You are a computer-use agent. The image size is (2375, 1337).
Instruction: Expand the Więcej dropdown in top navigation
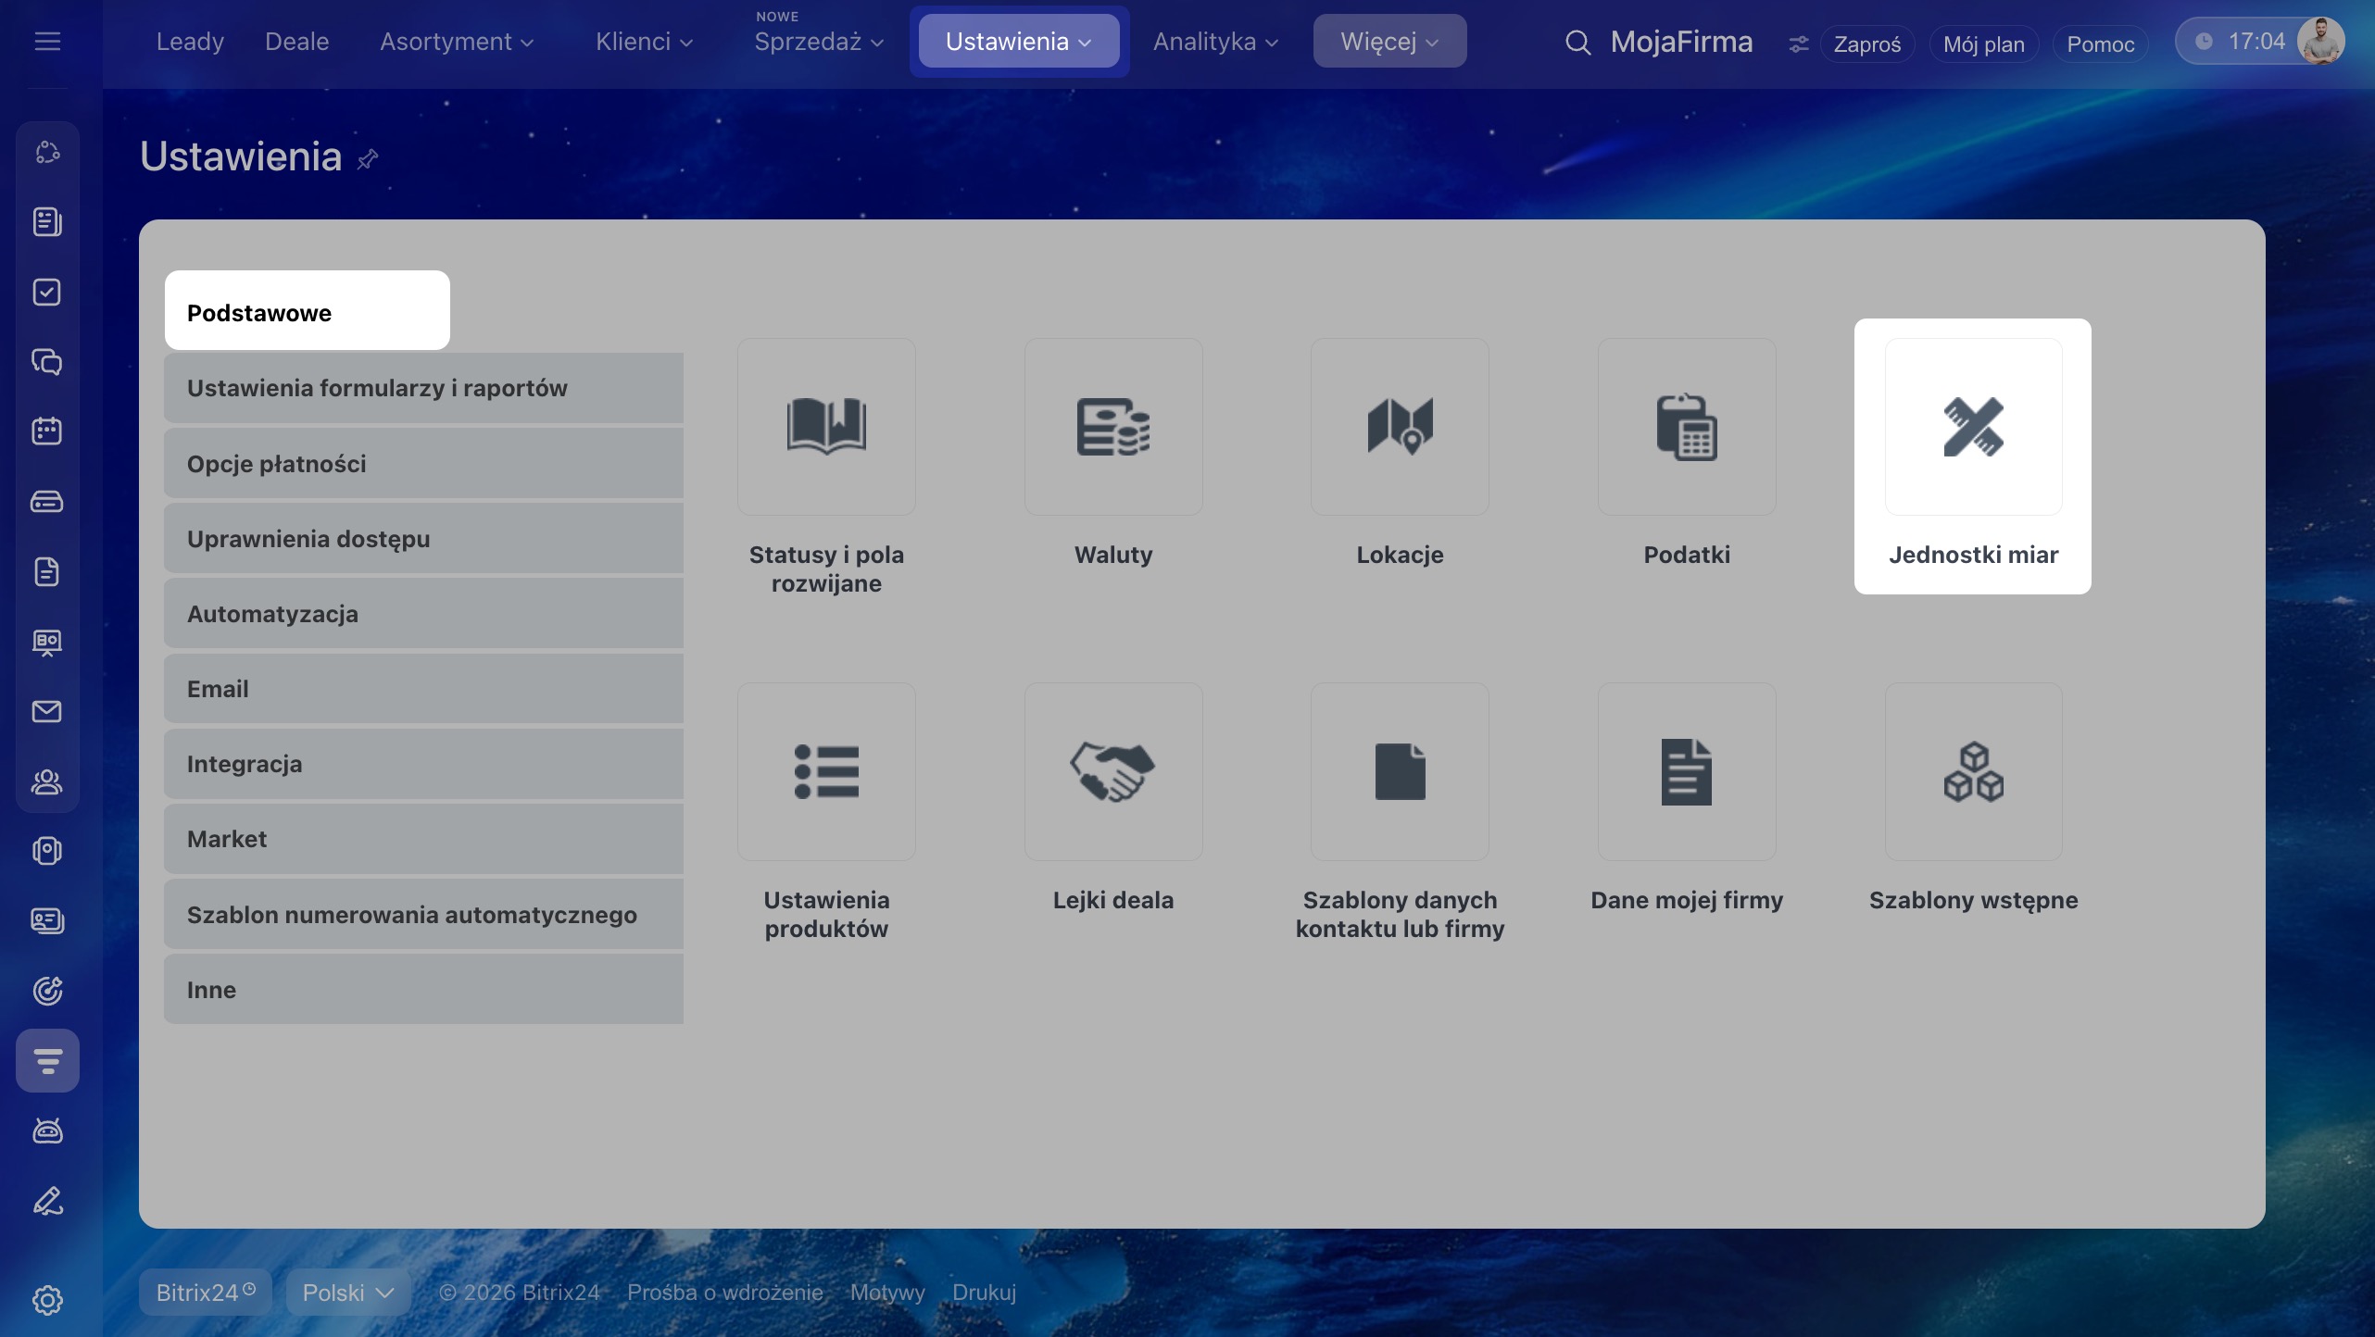point(1389,42)
